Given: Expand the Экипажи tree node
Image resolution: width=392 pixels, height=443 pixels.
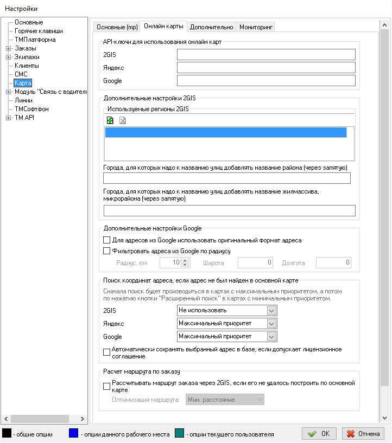Looking at the screenshot, I should coord(8,57).
